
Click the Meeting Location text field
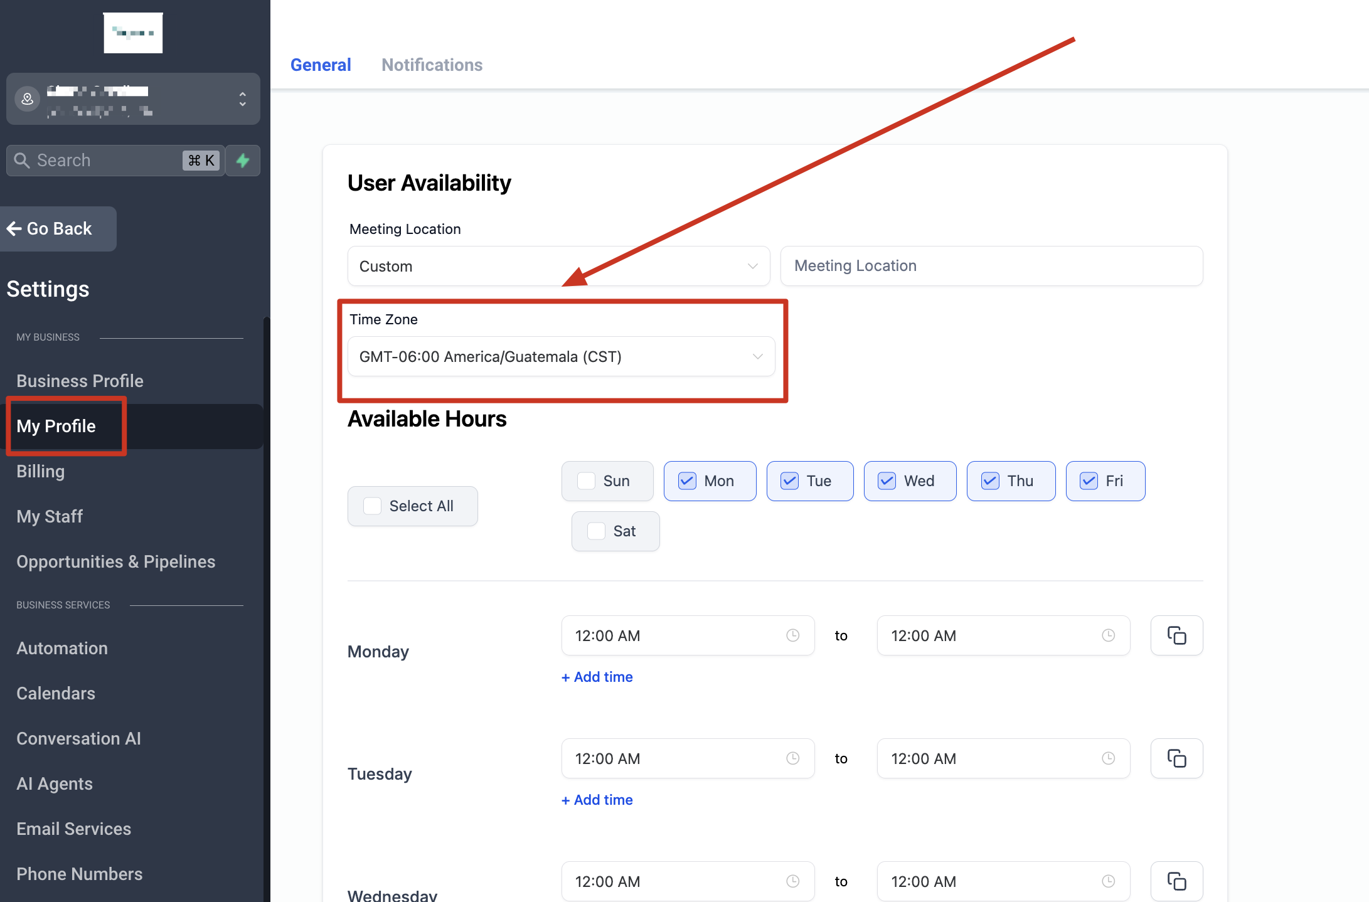point(991,266)
